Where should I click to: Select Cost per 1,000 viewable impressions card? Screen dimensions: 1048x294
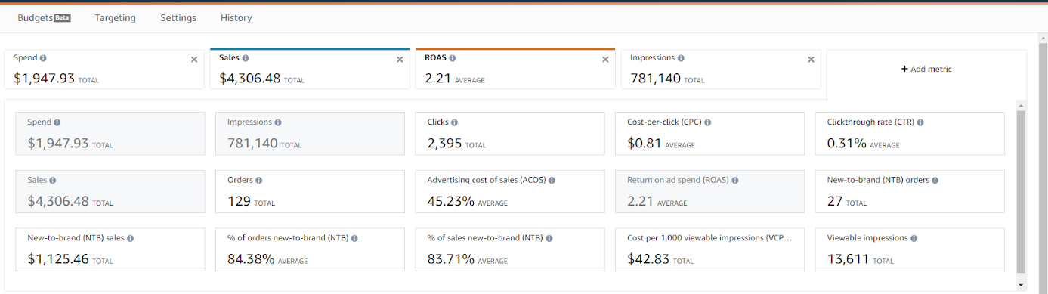(710, 249)
